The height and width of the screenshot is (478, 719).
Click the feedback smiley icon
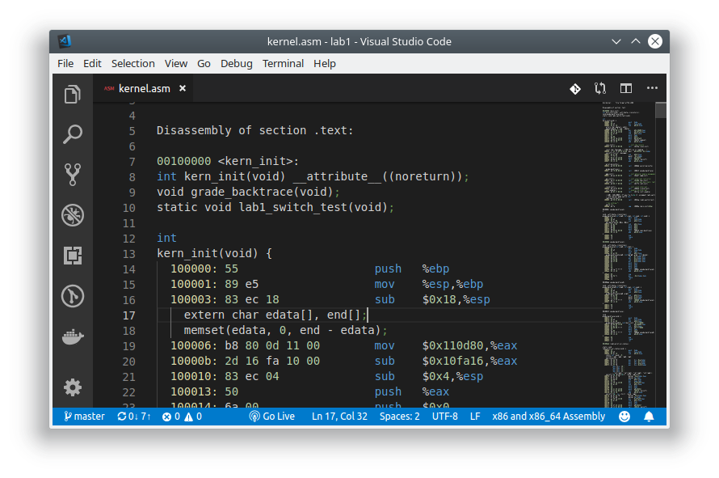click(624, 417)
